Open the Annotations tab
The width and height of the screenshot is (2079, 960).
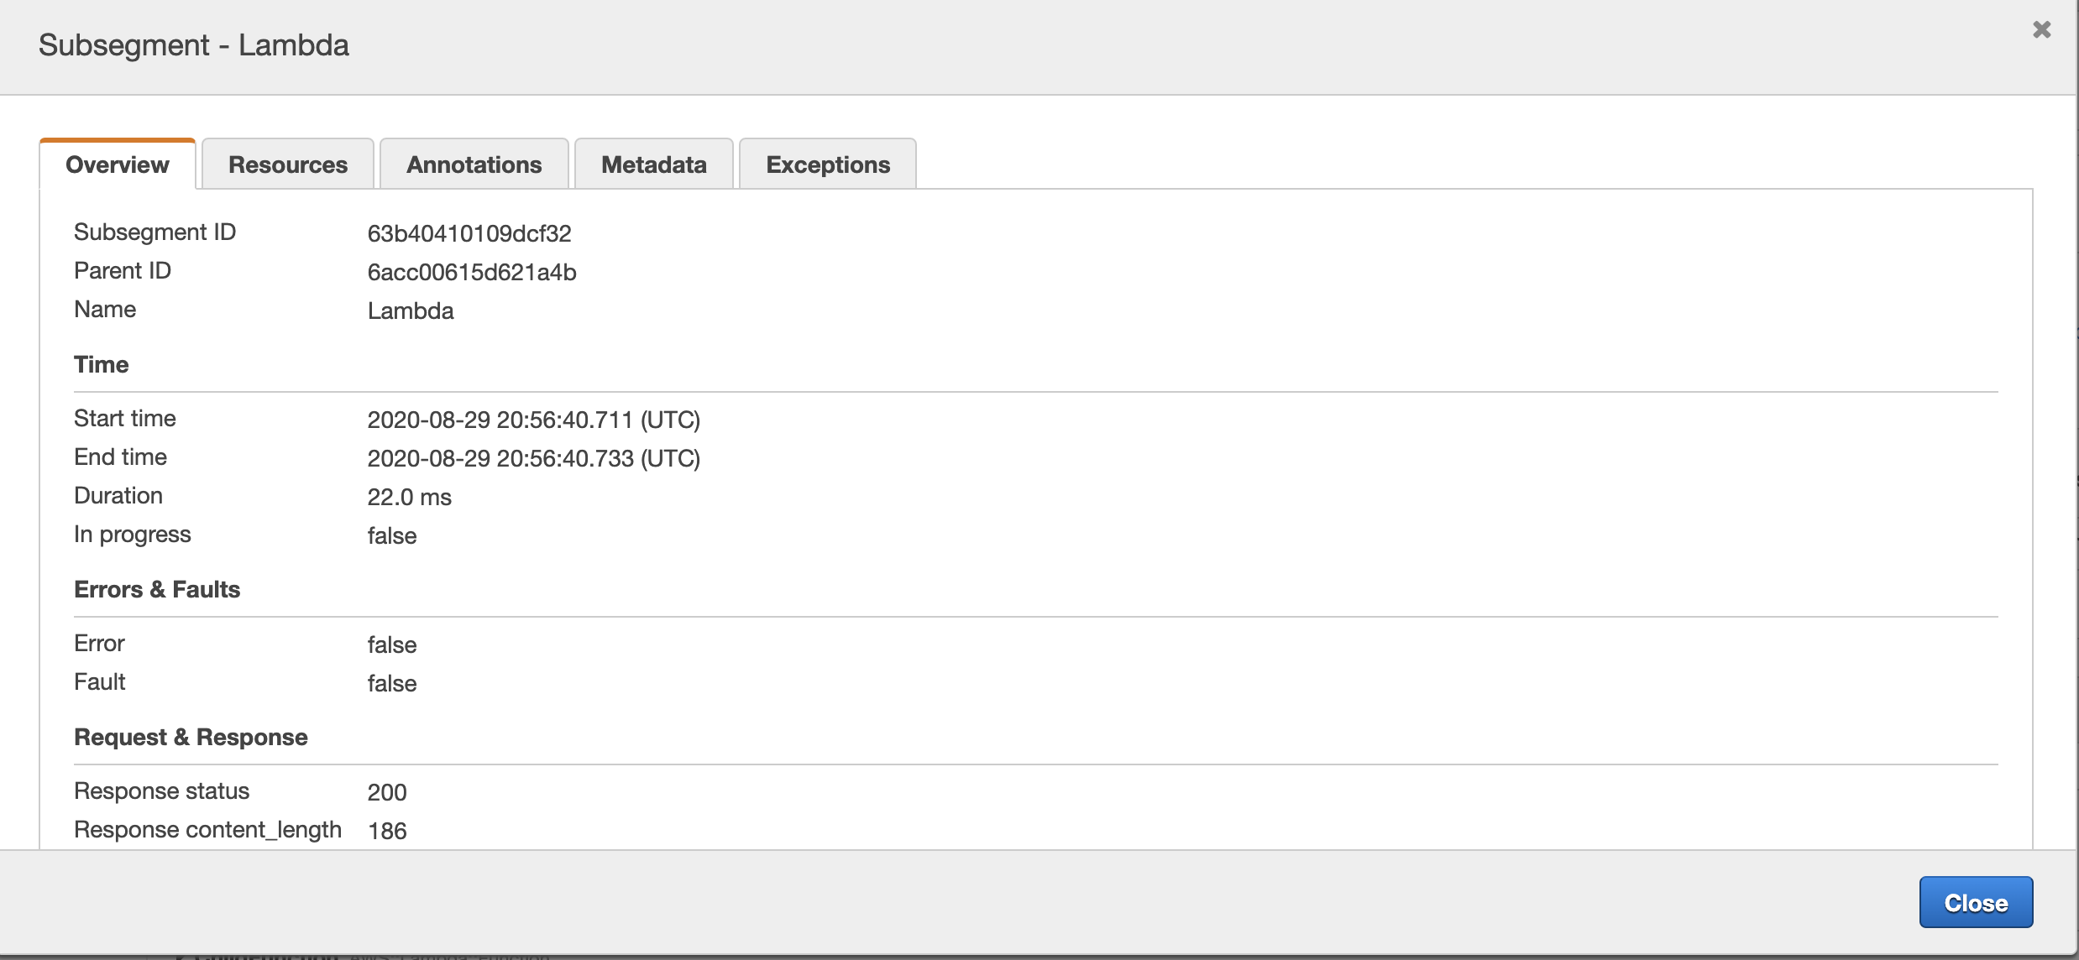[x=474, y=164]
